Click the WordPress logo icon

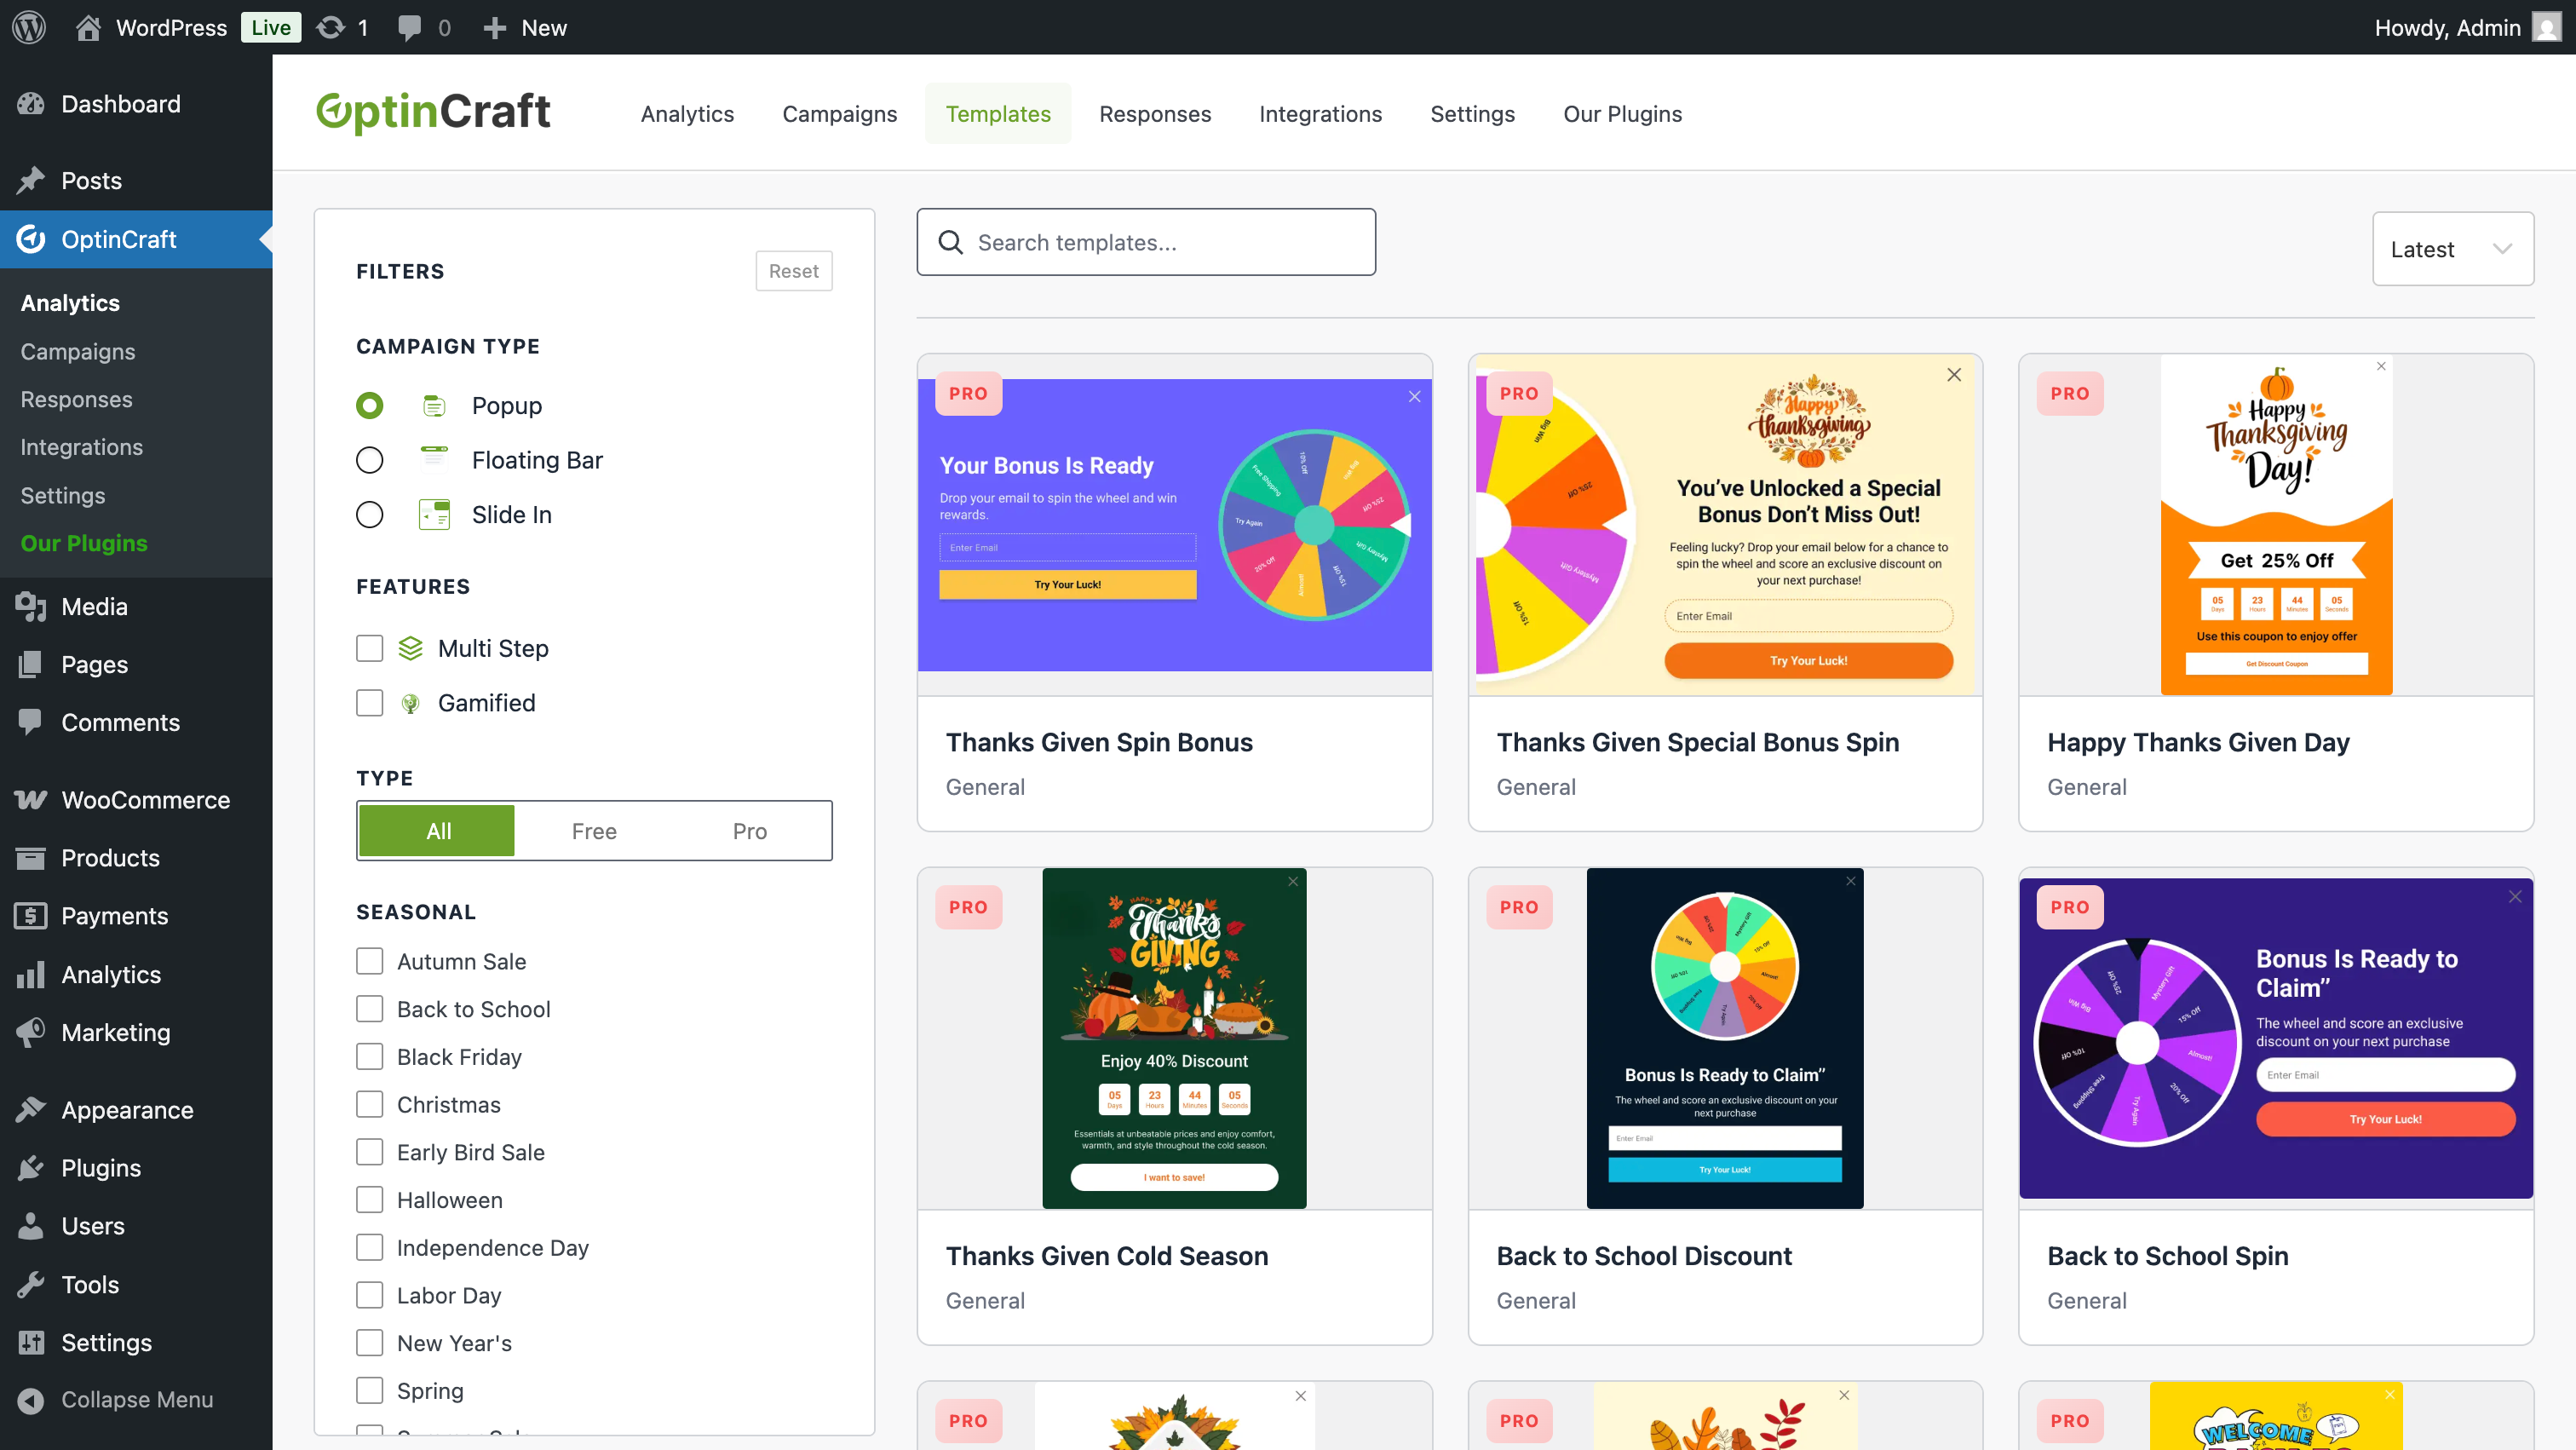point(29,27)
